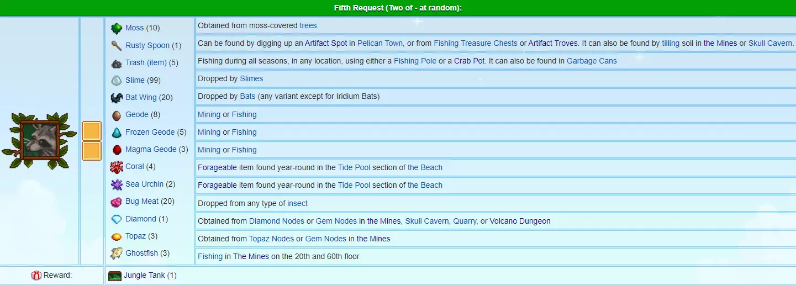Open the Trash (item) link
The image size is (796, 285).
click(x=146, y=63)
